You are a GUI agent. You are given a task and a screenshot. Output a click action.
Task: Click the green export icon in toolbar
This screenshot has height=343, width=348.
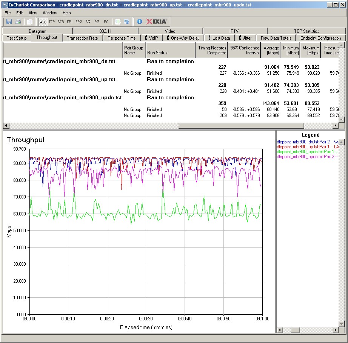[x=118, y=22]
